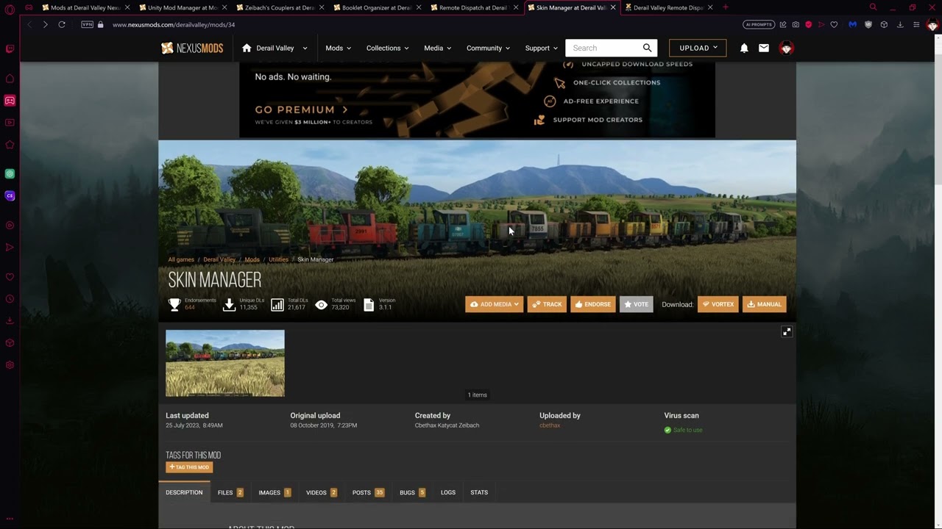
Task: Open AI Prompts button in toolbar
Action: (758, 24)
